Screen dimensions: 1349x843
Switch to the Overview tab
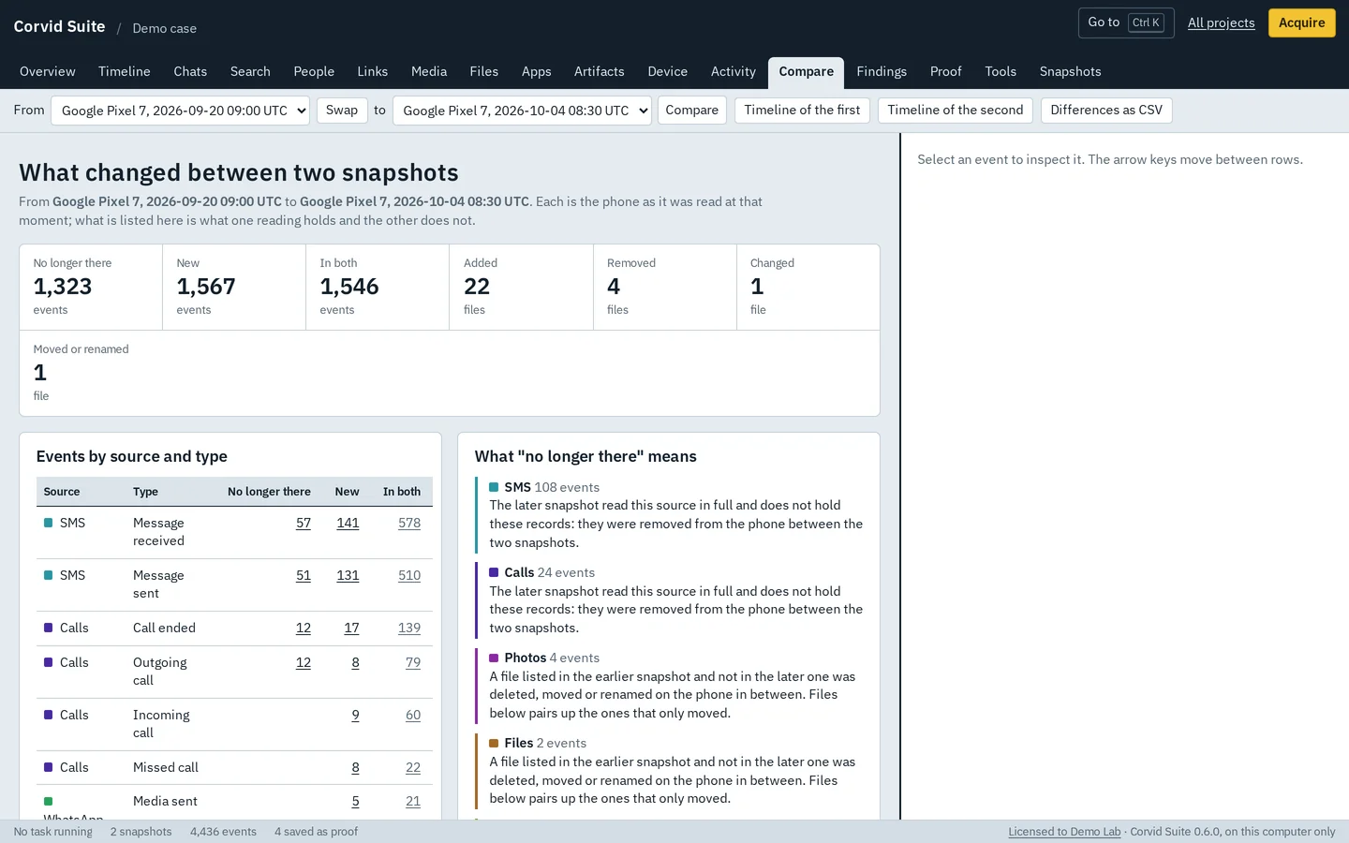(x=48, y=72)
